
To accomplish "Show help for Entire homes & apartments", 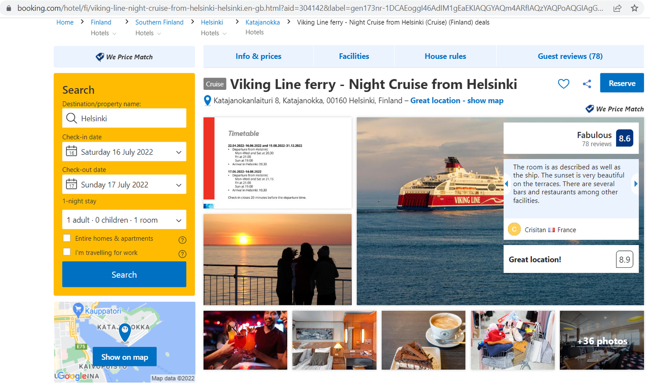I will [x=182, y=240].
